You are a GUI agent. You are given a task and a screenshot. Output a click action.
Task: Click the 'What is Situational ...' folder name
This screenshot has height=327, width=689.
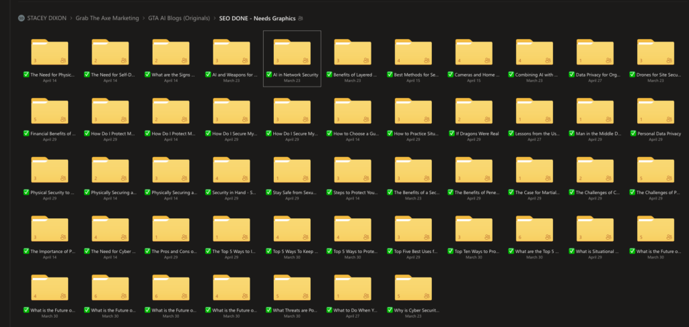[598, 252]
